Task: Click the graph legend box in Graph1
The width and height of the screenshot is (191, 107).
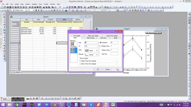Action: point(153,33)
